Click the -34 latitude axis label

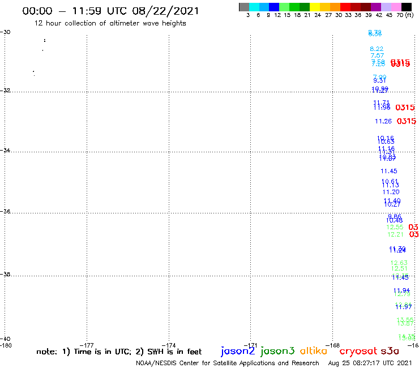tap(5, 151)
